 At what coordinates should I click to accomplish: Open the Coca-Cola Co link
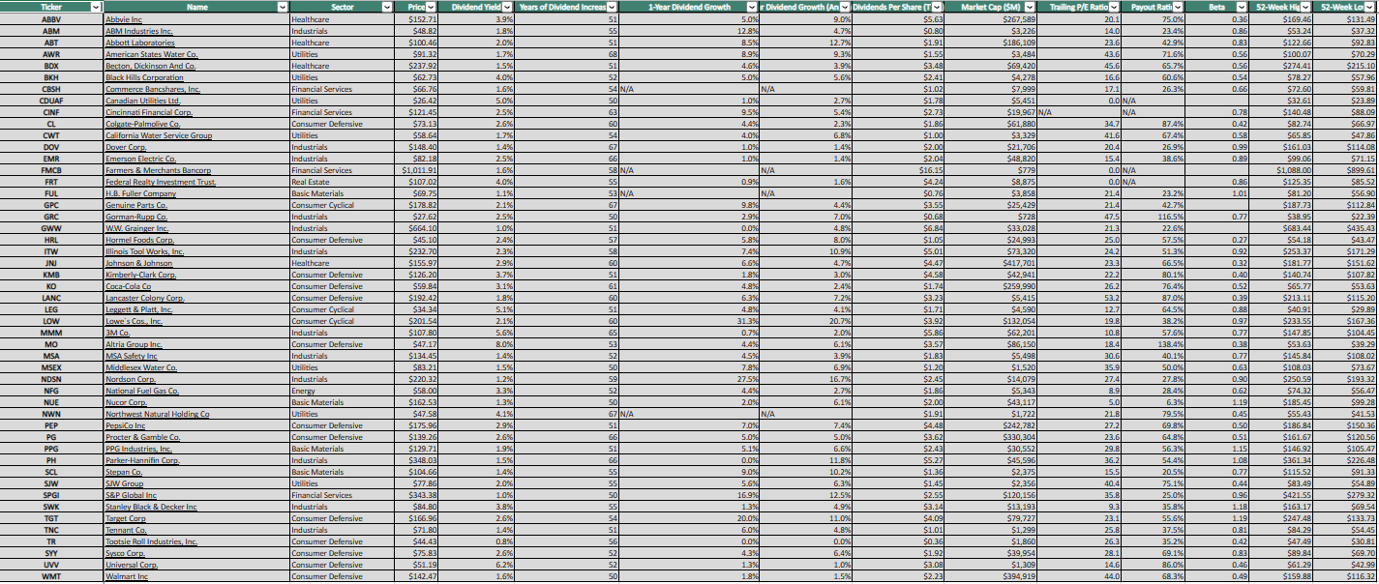129,286
